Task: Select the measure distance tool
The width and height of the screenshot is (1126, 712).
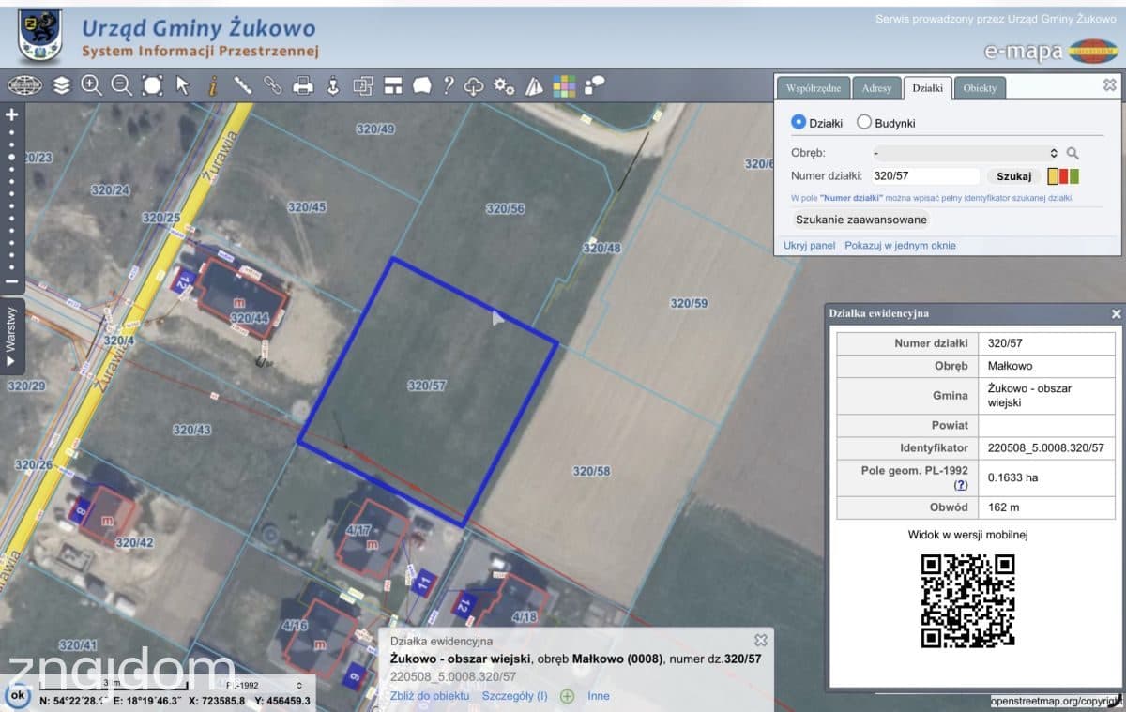Action: [x=242, y=85]
